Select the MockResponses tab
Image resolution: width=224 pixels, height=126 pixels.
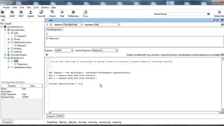[x=54, y=29]
